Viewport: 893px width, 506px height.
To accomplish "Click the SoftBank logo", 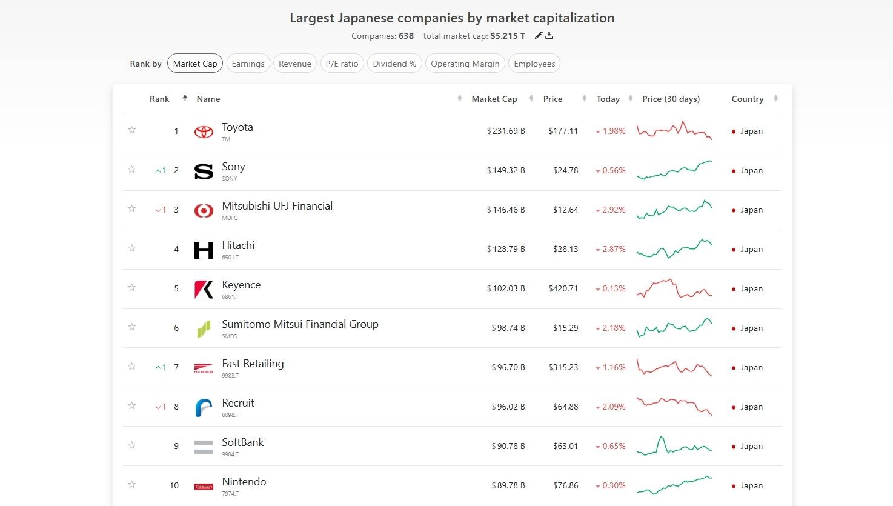I will pos(204,447).
